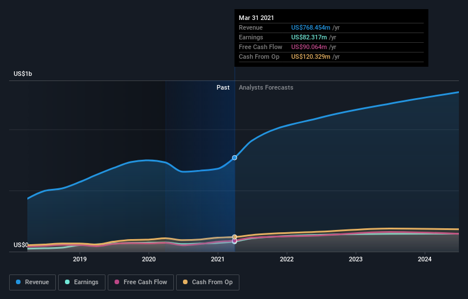Click the Mar 31 2021 tooltip date
Viewport: 468px width, 299px height.
257,18
